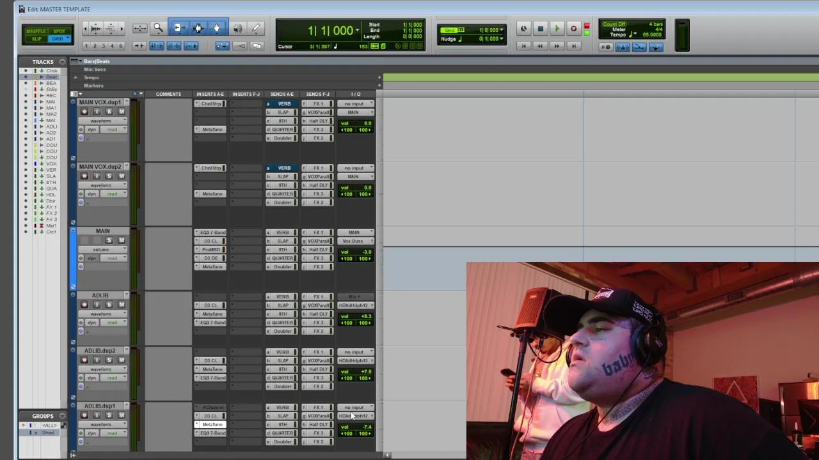This screenshot has height=460, width=819.
Task: Click Return to Zero transport button
Action: coord(523,46)
